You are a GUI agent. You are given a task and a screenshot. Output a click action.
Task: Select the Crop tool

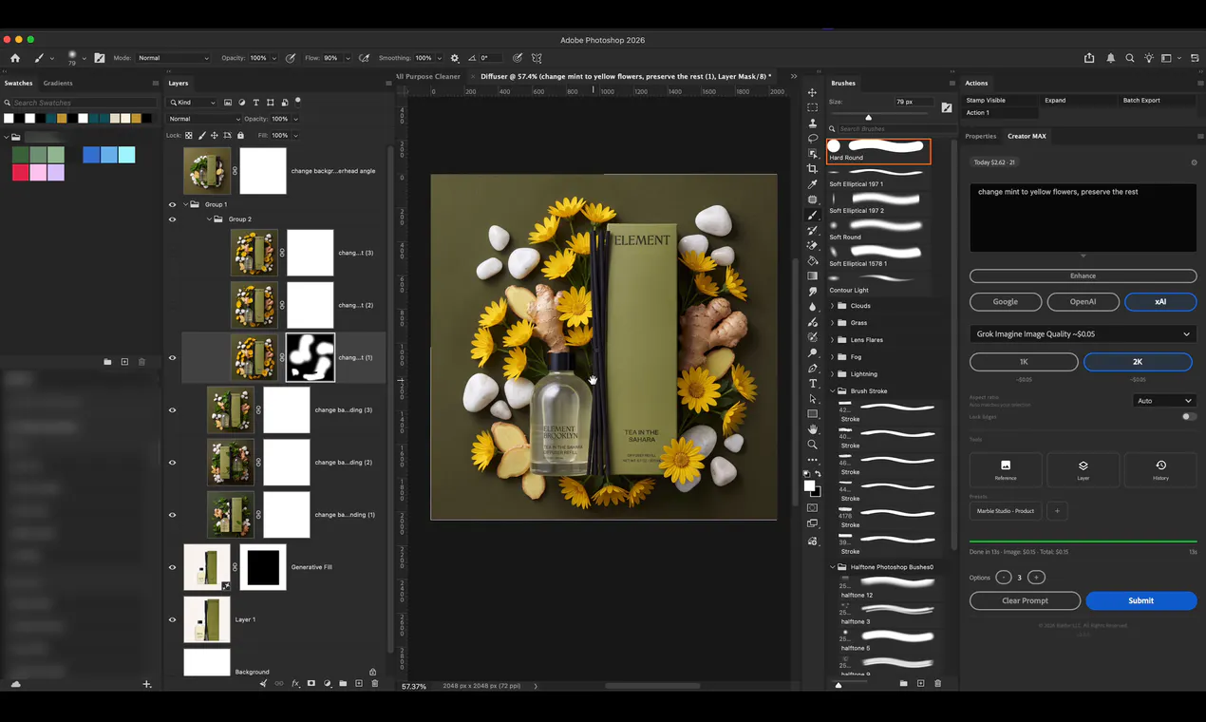[x=812, y=168]
